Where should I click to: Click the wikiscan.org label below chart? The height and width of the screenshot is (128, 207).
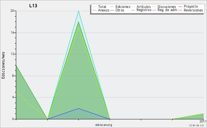[103, 125]
